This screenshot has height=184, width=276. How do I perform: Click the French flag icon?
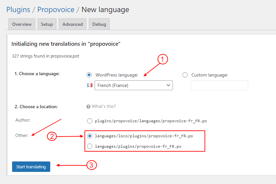pos(90,85)
